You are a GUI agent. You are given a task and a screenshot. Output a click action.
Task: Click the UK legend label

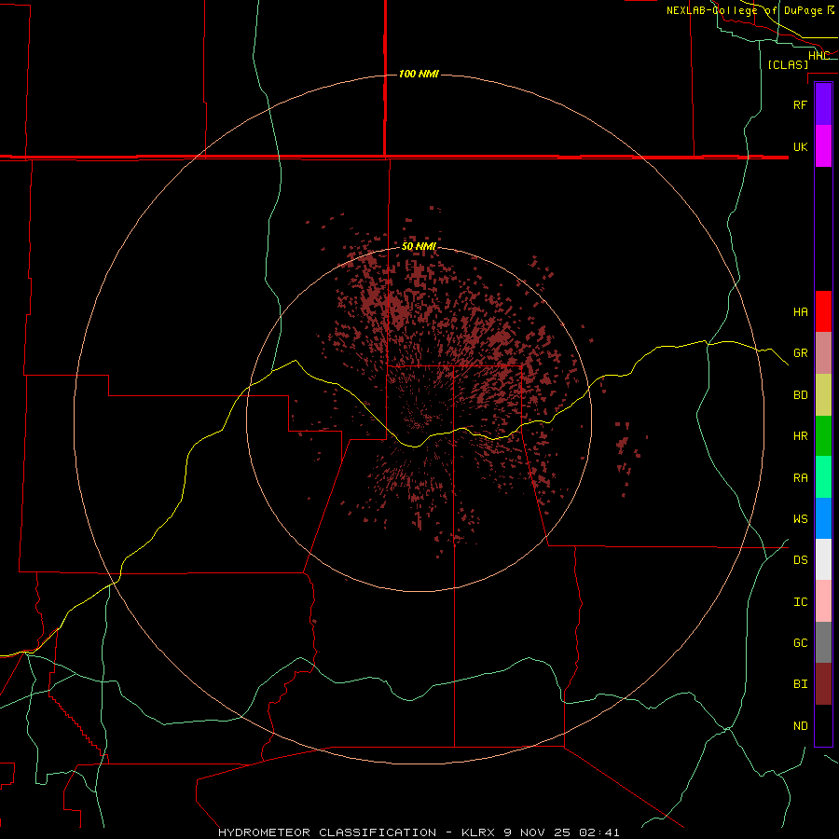coord(800,146)
